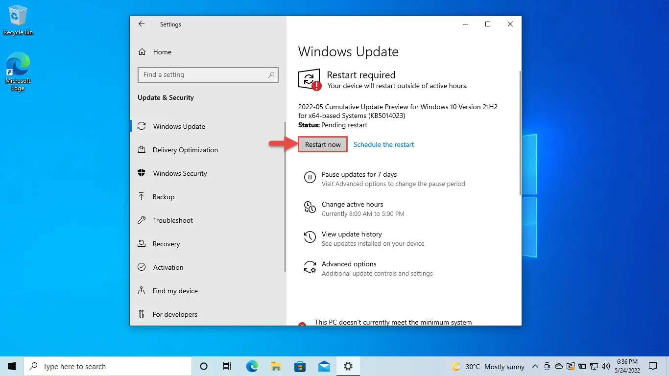The width and height of the screenshot is (669, 376).
Task: Click the Update & Security heading
Action: click(166, 97)
